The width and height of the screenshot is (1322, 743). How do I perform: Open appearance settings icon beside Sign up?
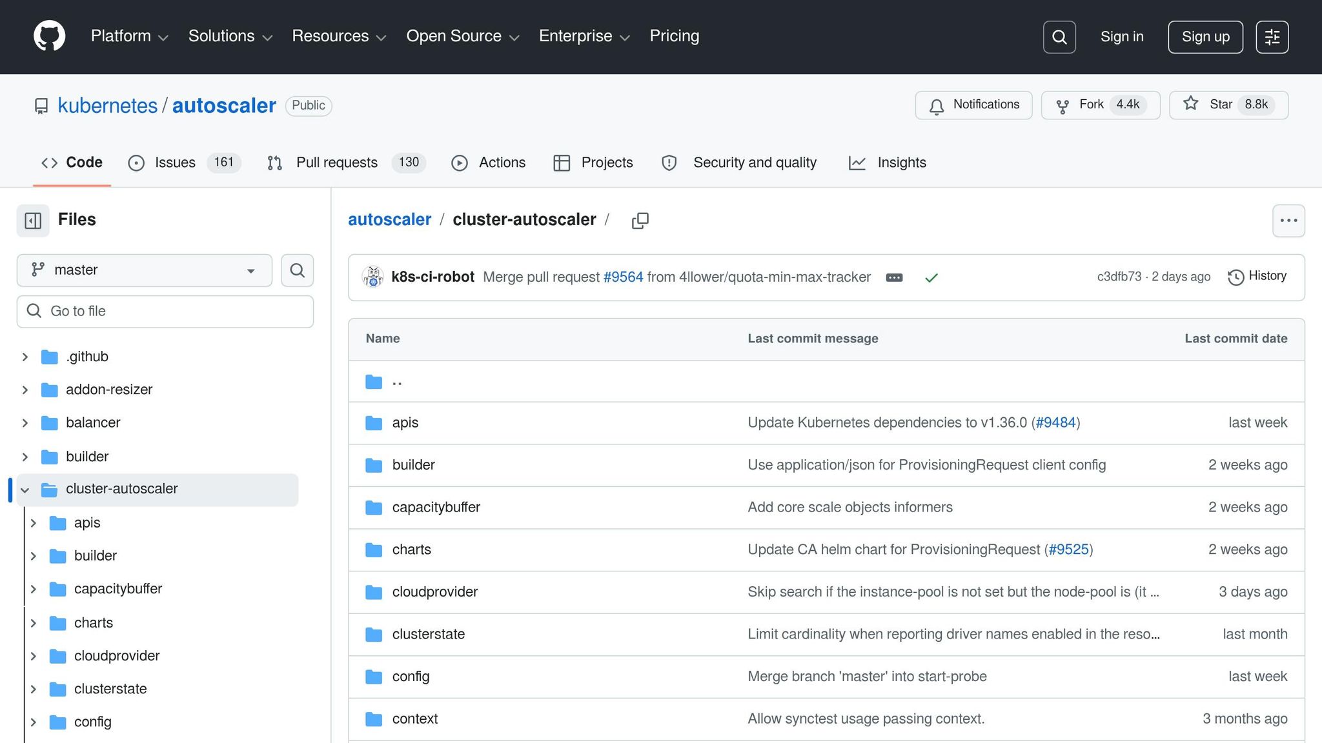coord(1272,37)
